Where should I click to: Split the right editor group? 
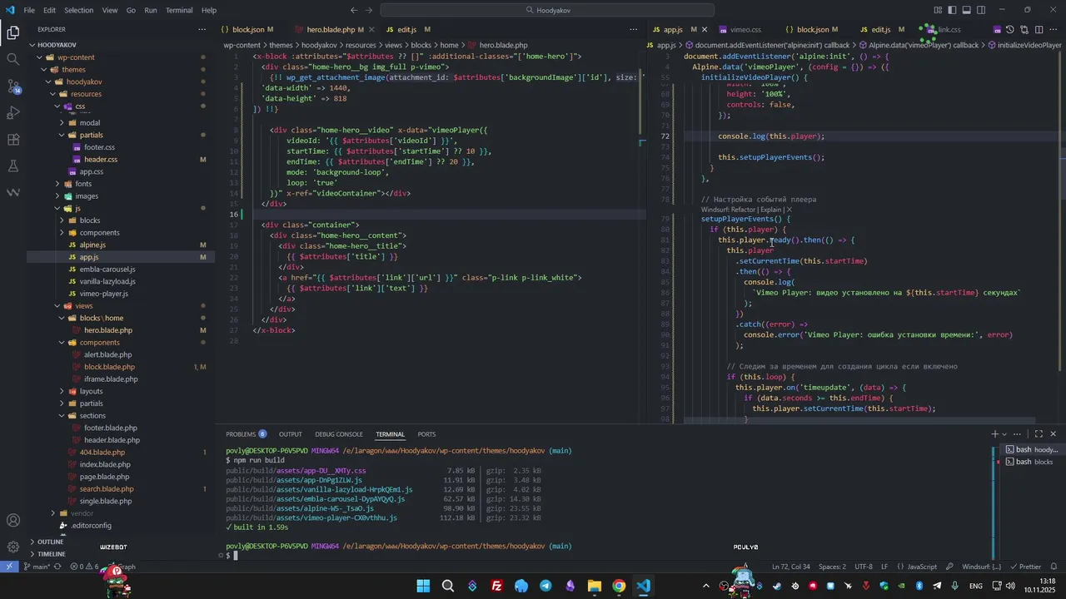coord(1039,30)
